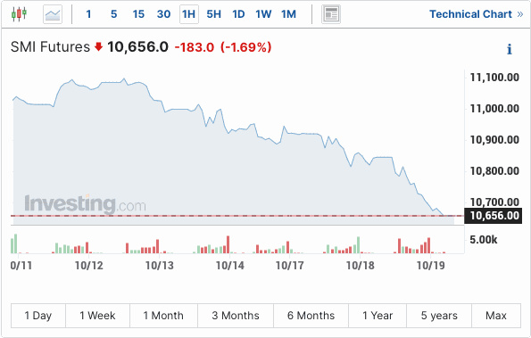Click the 10/14 date label
Screen dimensions: 531x338
(x=230, y=265)
